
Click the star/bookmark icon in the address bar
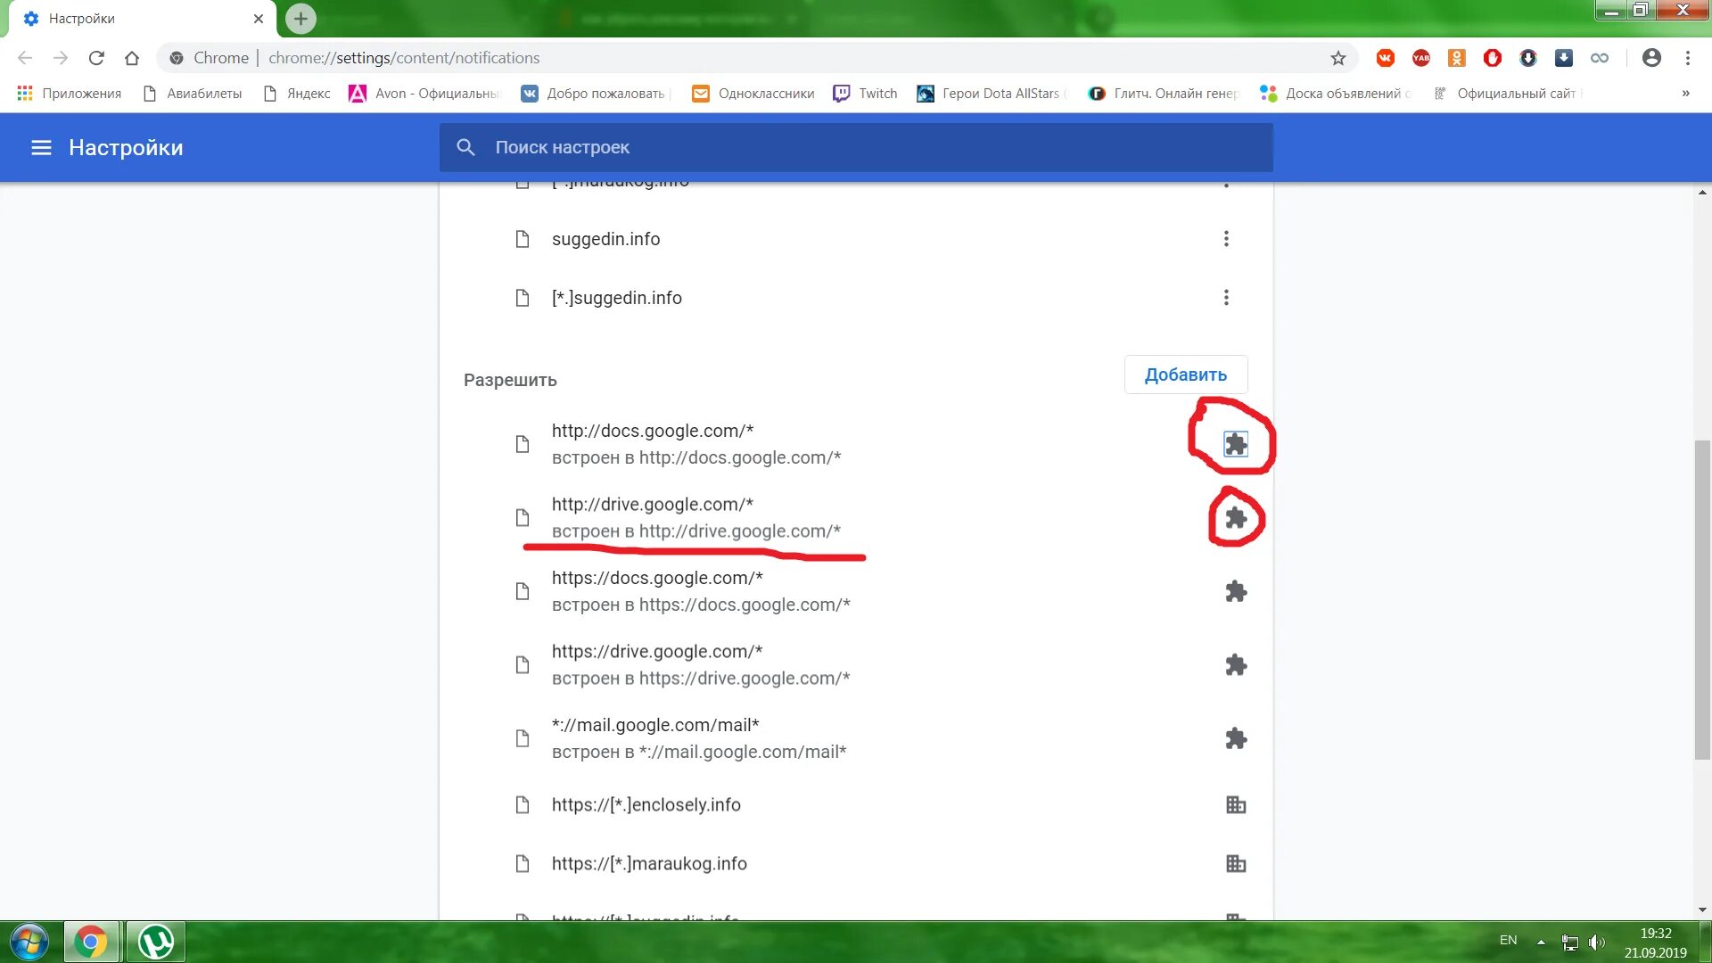point(1337,58)
